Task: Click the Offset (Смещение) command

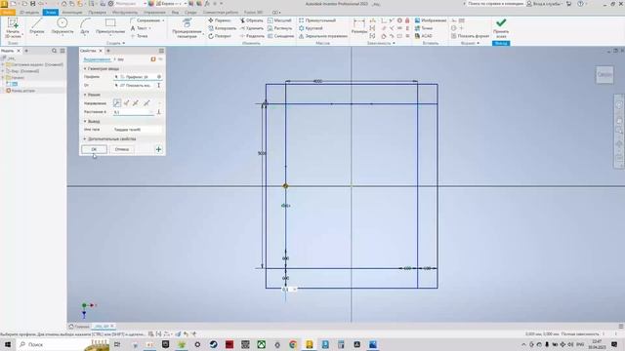Action: click(280, 36)
